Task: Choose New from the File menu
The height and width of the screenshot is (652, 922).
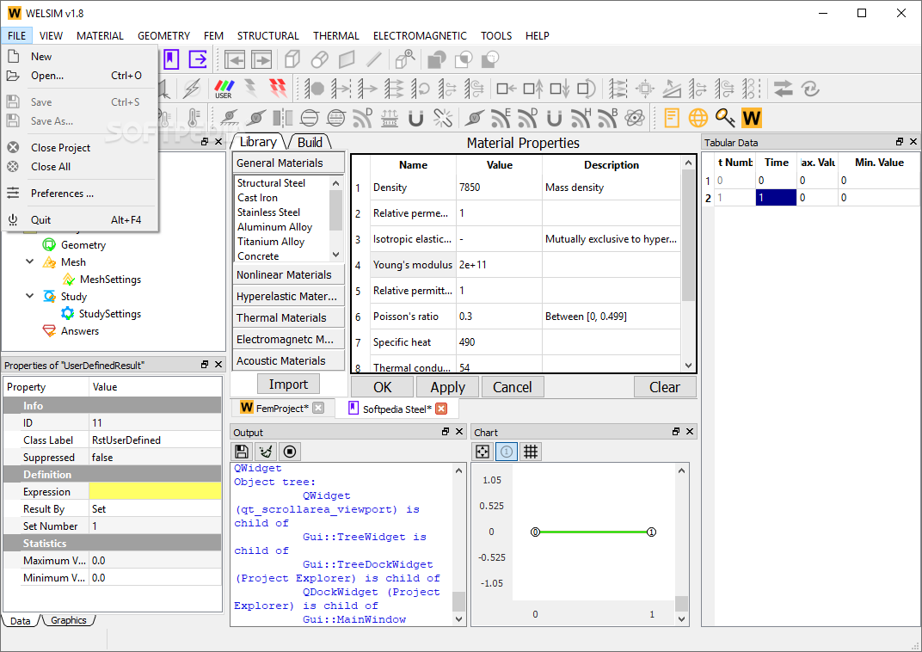Action: tap(81, 57)
